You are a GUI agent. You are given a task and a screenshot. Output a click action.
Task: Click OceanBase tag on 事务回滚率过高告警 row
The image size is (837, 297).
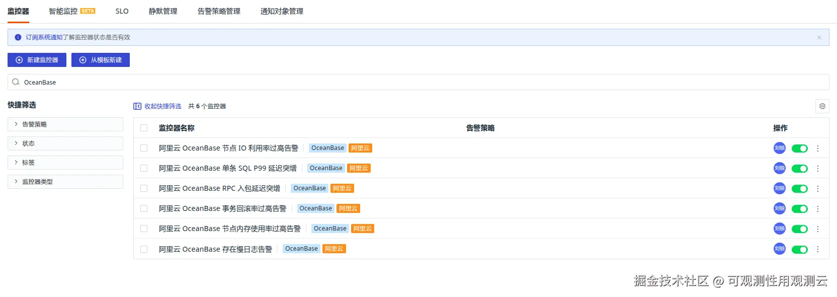(x=315, y=208)
